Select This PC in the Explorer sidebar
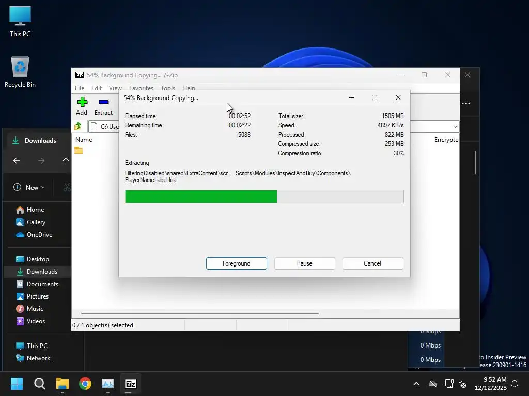The image size is (529, 396). pos(37,346)
